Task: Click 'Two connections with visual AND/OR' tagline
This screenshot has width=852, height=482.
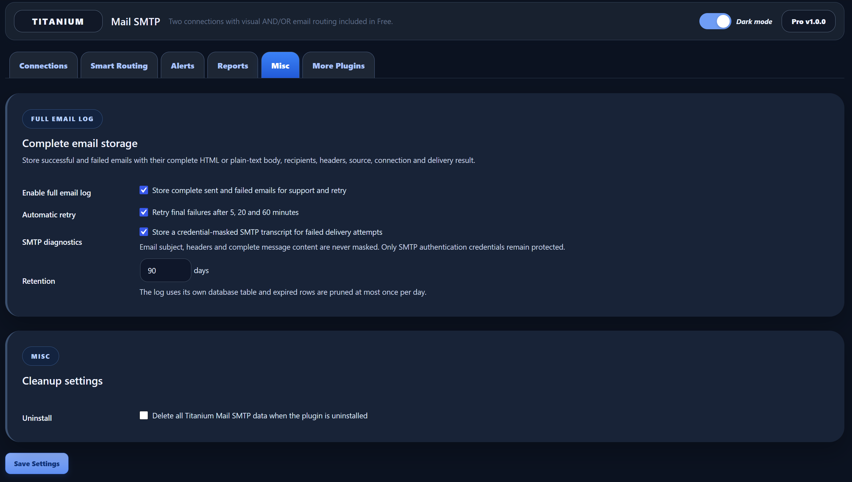Action: pos(281,22)
